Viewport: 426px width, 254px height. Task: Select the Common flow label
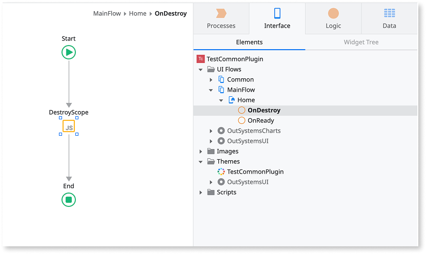click(240, 79)
